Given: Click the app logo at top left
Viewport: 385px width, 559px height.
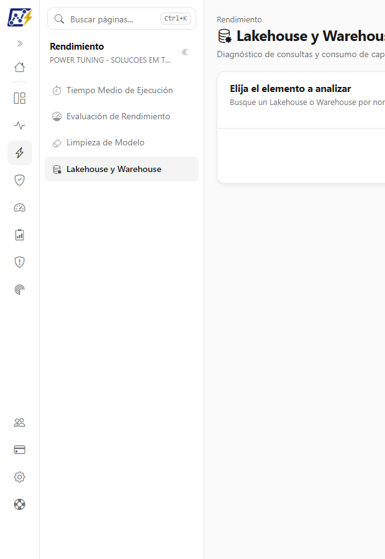Looking at the screenshot, I should (x=20, y=17).
